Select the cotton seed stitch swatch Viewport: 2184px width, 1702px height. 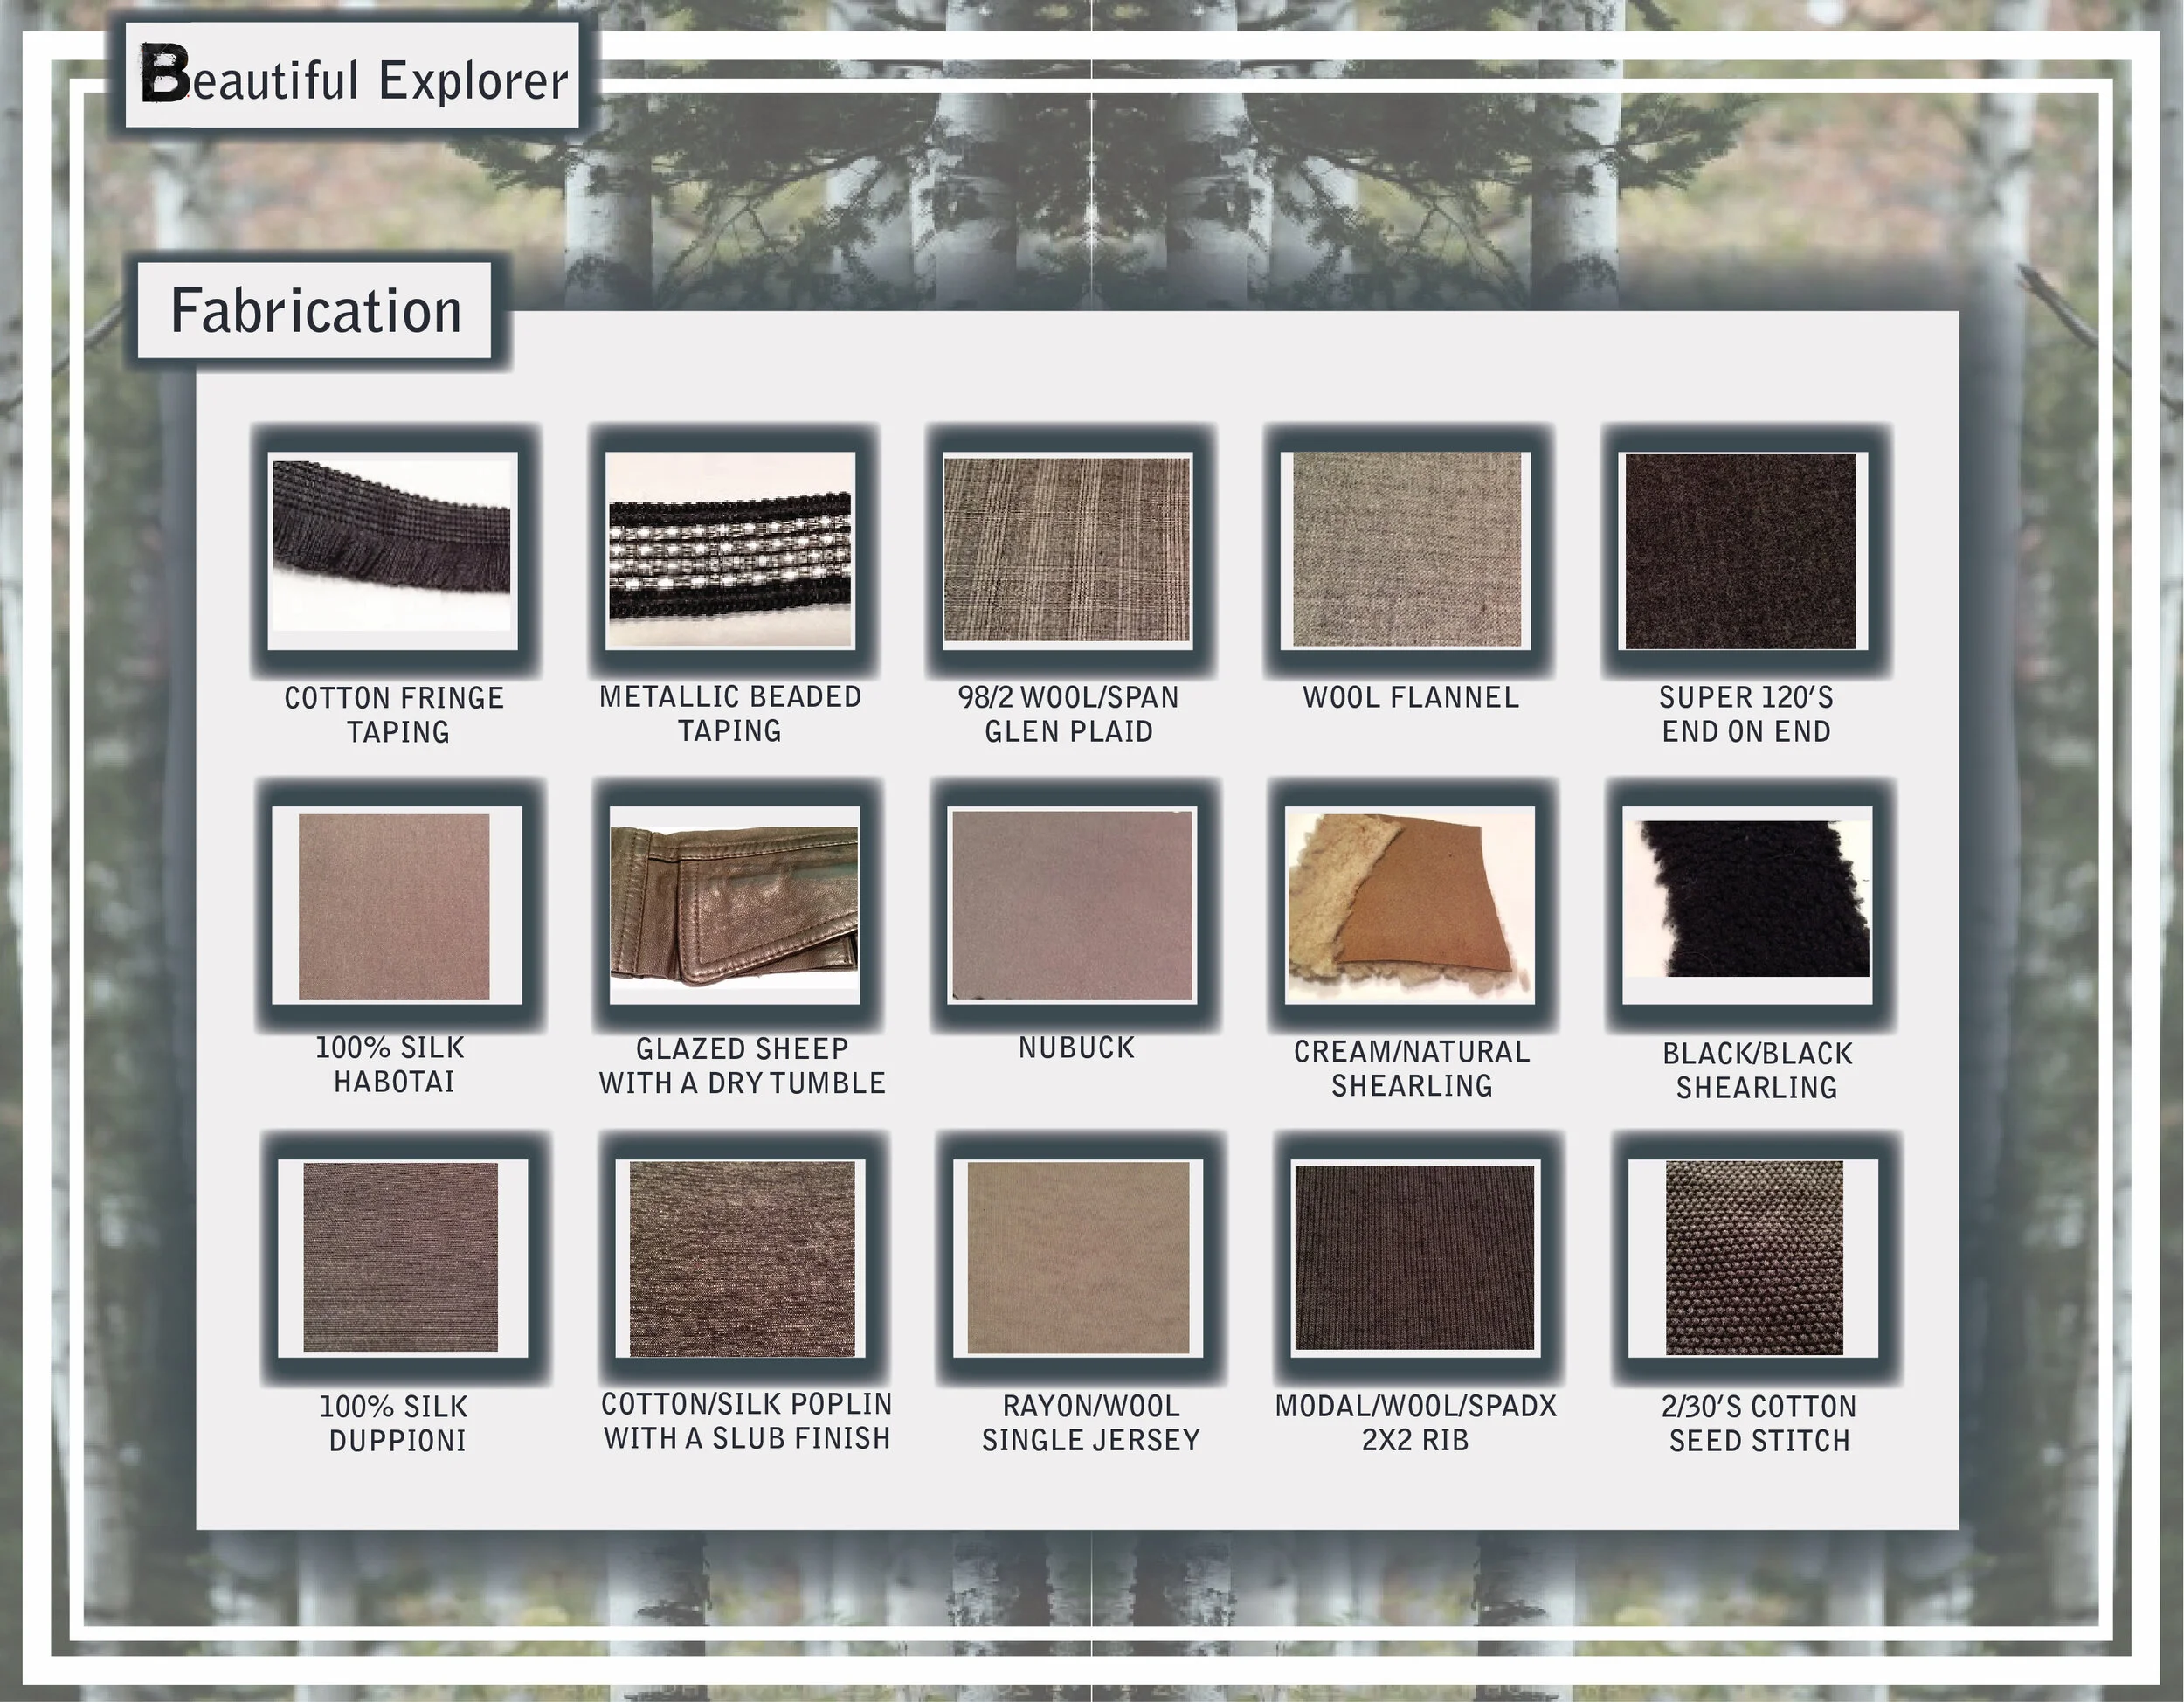point(1753,1258)
